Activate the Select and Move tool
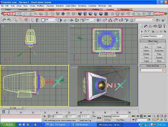The image size is (168, 127). point(71,20)
